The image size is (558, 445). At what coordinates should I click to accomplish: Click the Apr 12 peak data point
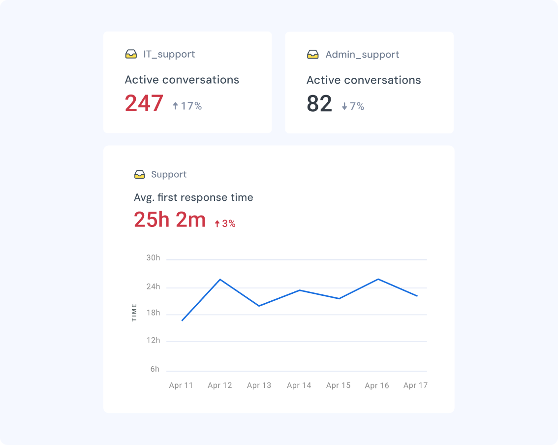(x=220, y=279)
